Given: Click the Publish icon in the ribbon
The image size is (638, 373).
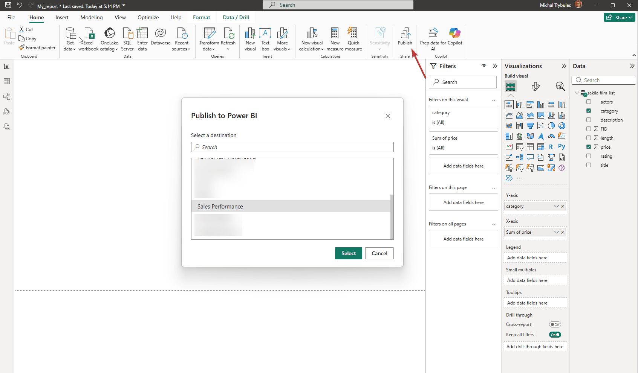Looking at the screenshot, I should pos(405,37).
